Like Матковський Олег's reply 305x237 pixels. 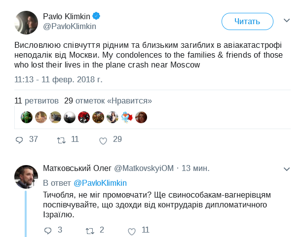click(x=132, y=231)
